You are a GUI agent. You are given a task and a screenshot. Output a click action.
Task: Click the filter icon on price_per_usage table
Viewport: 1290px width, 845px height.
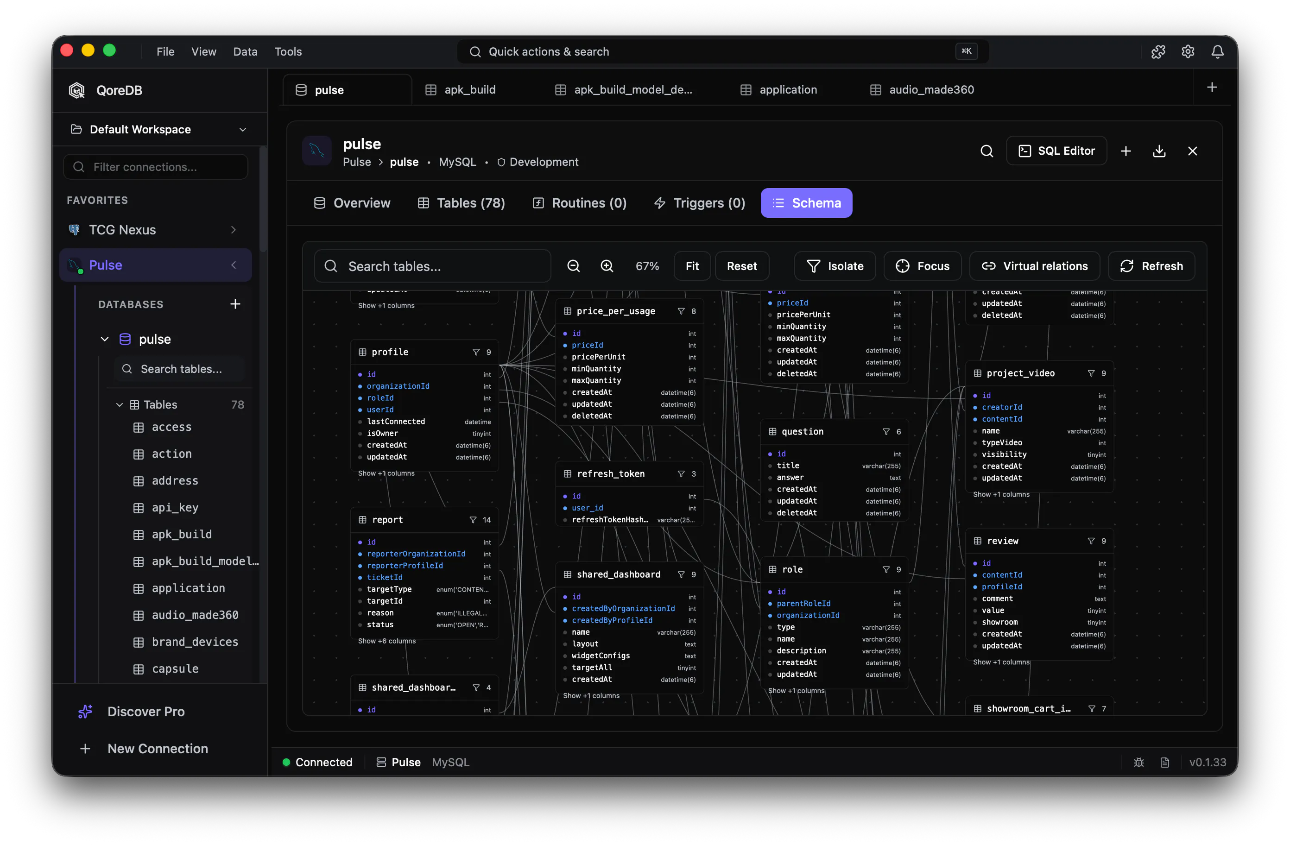tap(681, 311)
